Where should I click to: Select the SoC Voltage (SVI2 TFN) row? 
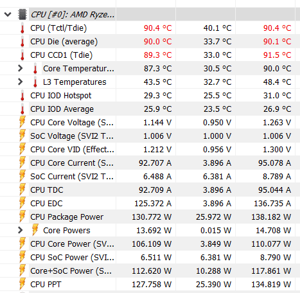point(150,136)
